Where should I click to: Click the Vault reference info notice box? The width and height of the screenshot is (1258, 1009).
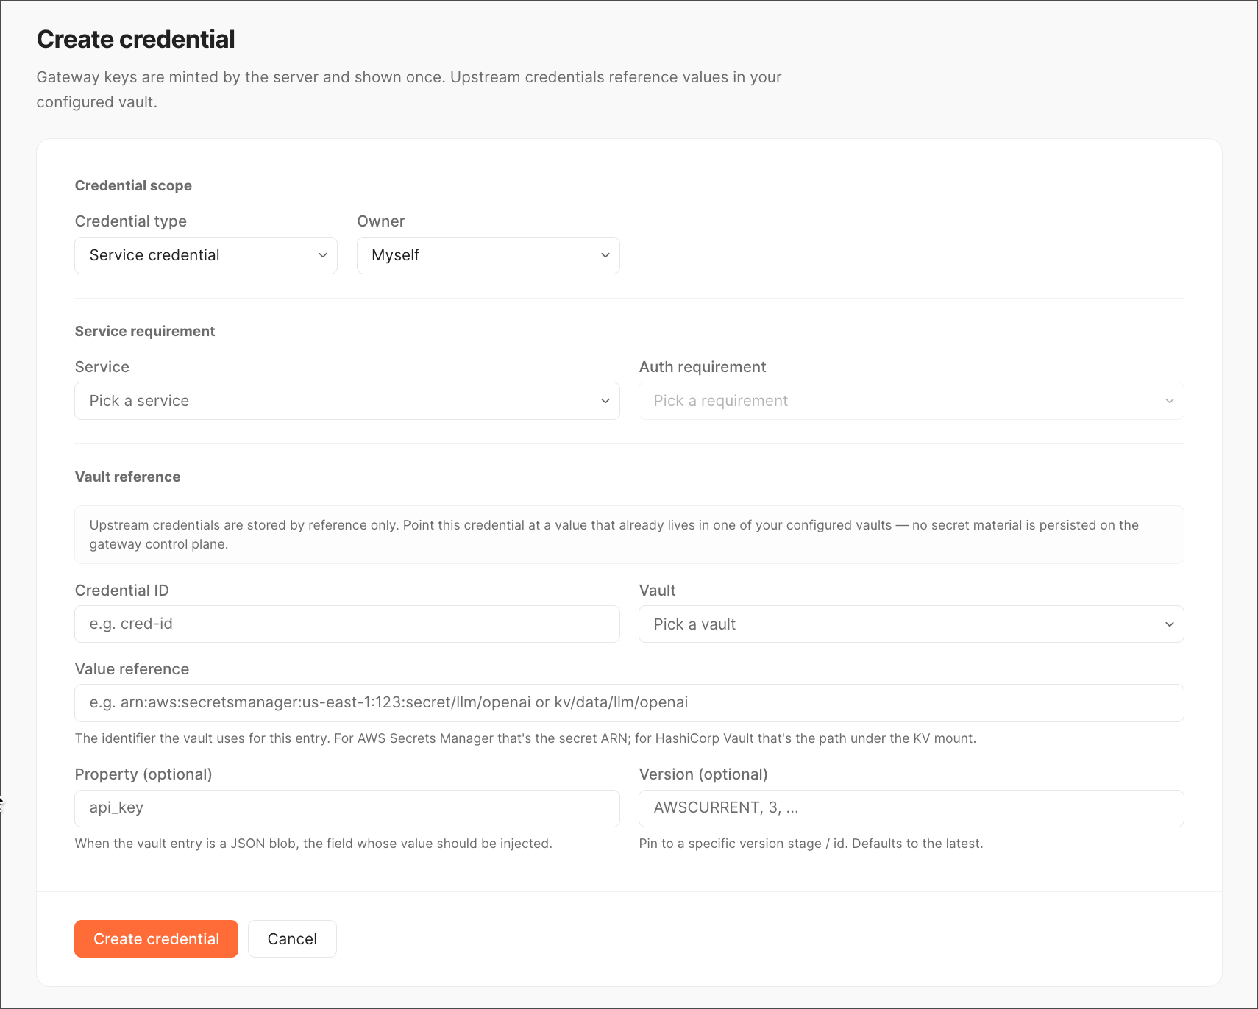[x=629, y=535]
